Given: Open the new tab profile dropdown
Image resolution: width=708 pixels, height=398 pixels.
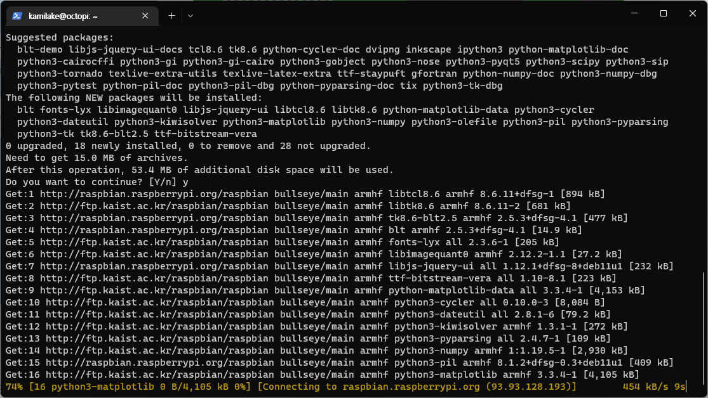Looking at the screenshot, I should click(x=190, y=16).
